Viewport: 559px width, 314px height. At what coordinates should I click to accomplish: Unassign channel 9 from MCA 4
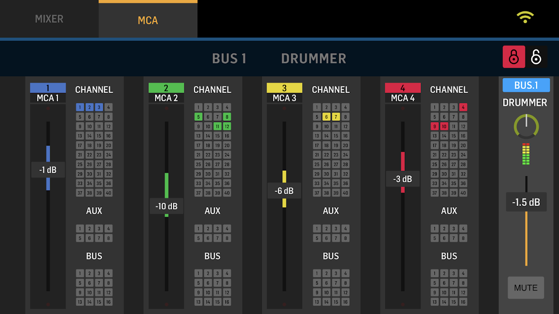pos(435,126)
